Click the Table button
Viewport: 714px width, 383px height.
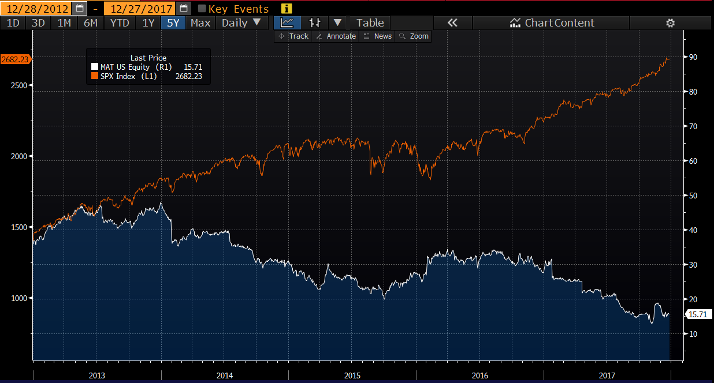pyautogui.click(x=370, y=23)
